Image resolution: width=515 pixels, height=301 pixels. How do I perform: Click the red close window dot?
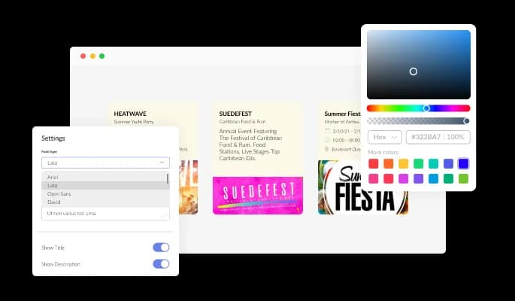pos(83,56)
